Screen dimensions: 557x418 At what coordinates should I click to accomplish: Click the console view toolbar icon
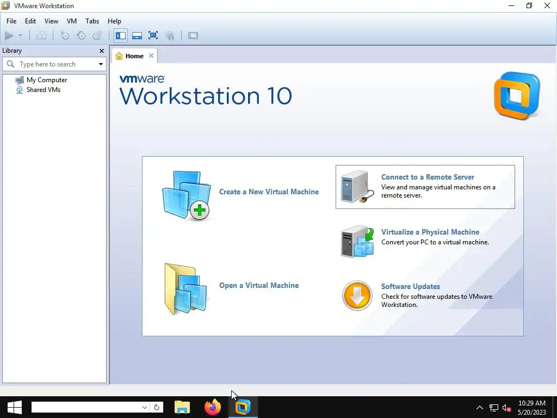[x=193, y=35]
